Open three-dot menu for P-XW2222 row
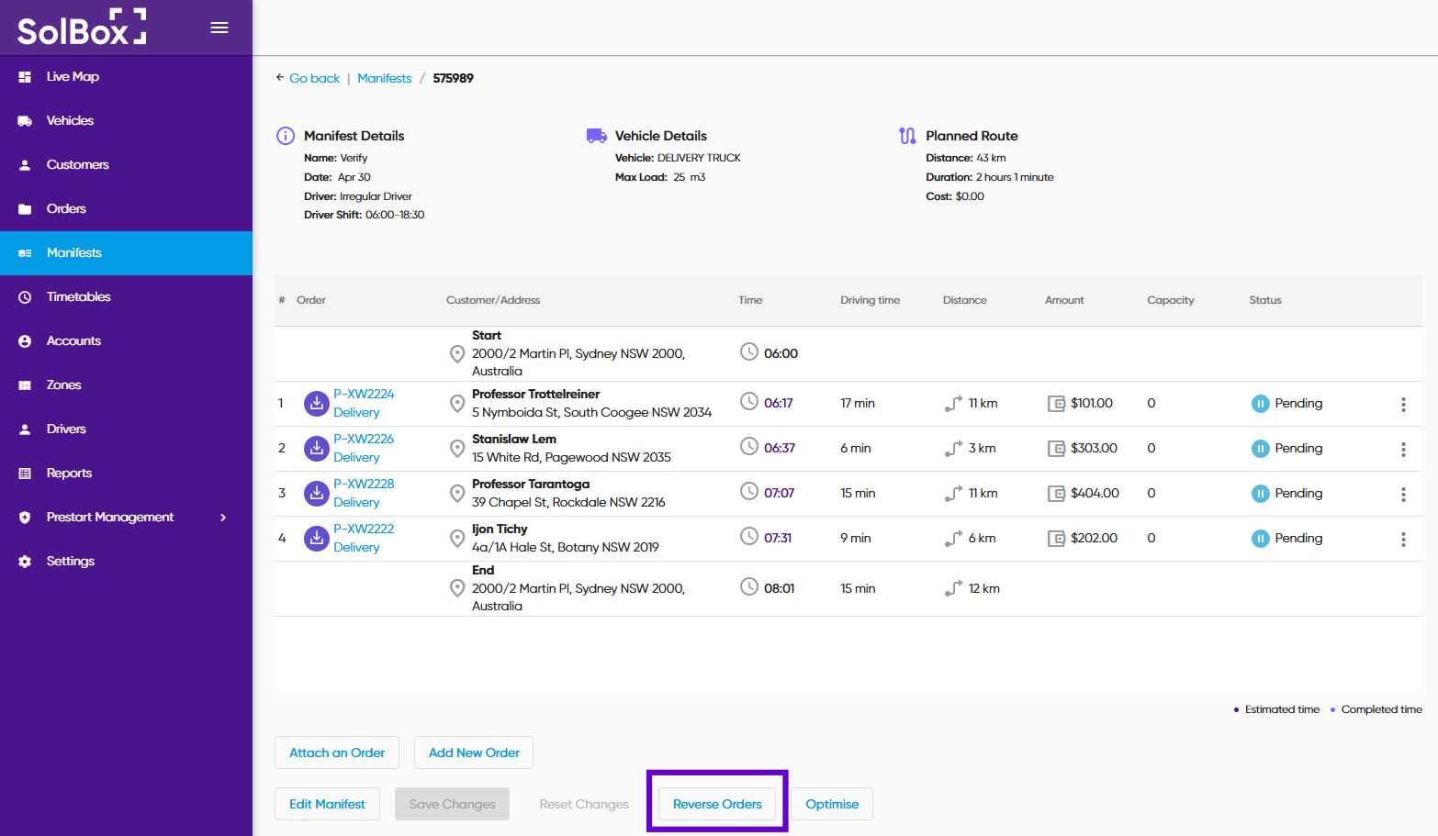 point(1403,539)
